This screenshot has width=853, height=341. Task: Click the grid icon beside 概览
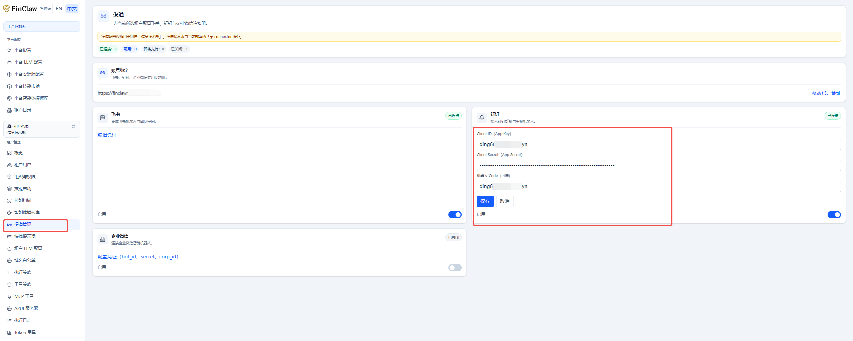click(9, 153)
